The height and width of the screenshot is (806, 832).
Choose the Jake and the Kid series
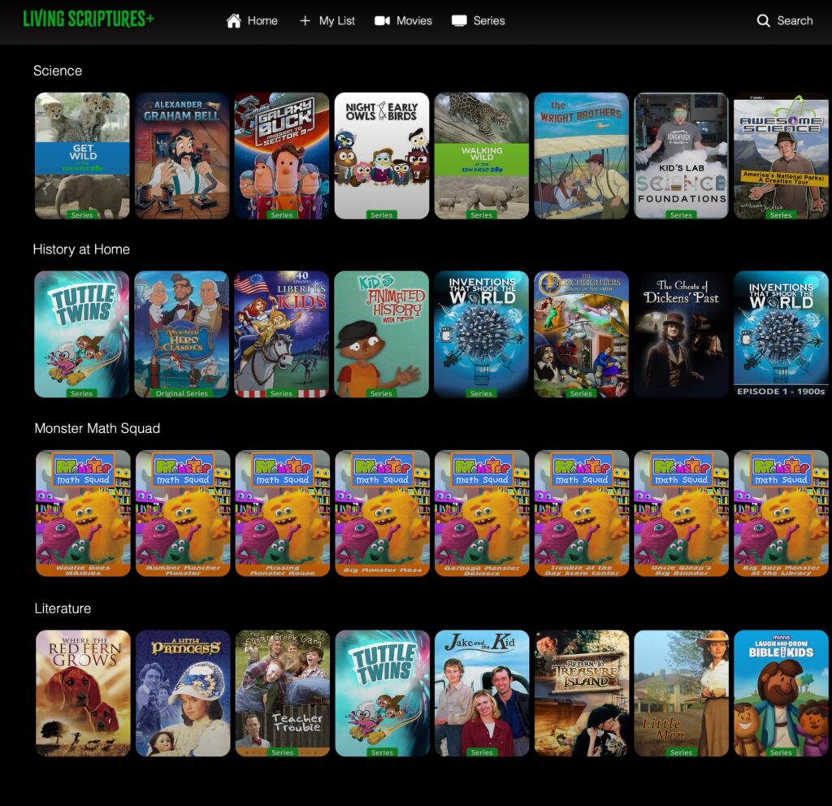tap(482, 693)
